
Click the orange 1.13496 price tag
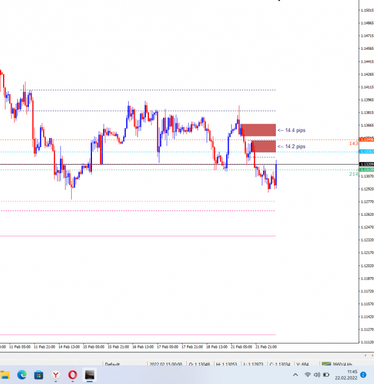click(x=367, y=139)
